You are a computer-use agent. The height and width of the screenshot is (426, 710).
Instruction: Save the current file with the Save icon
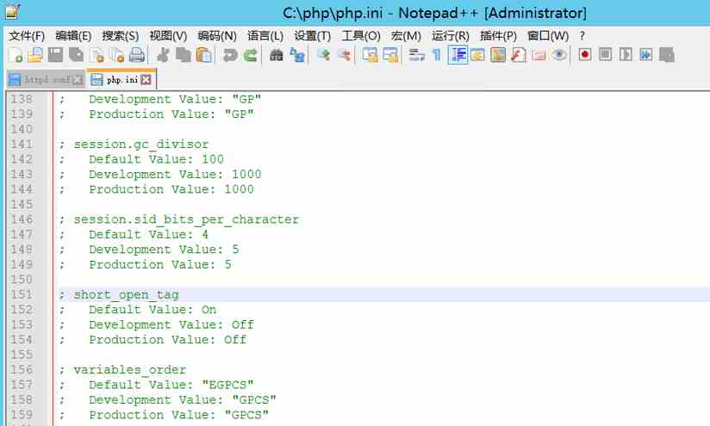click(x=56, y=55)
